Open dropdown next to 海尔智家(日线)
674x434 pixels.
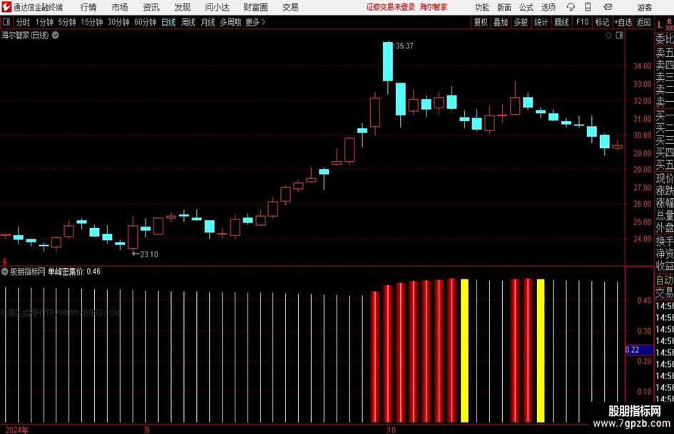[x=56, y=35]
